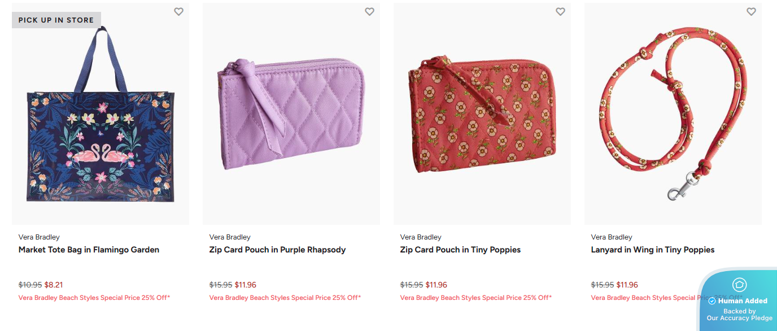Click Beach Styles 25% Off promo under tote bag
The height and width of the screenshot is (331, 777).
[94, 298]
